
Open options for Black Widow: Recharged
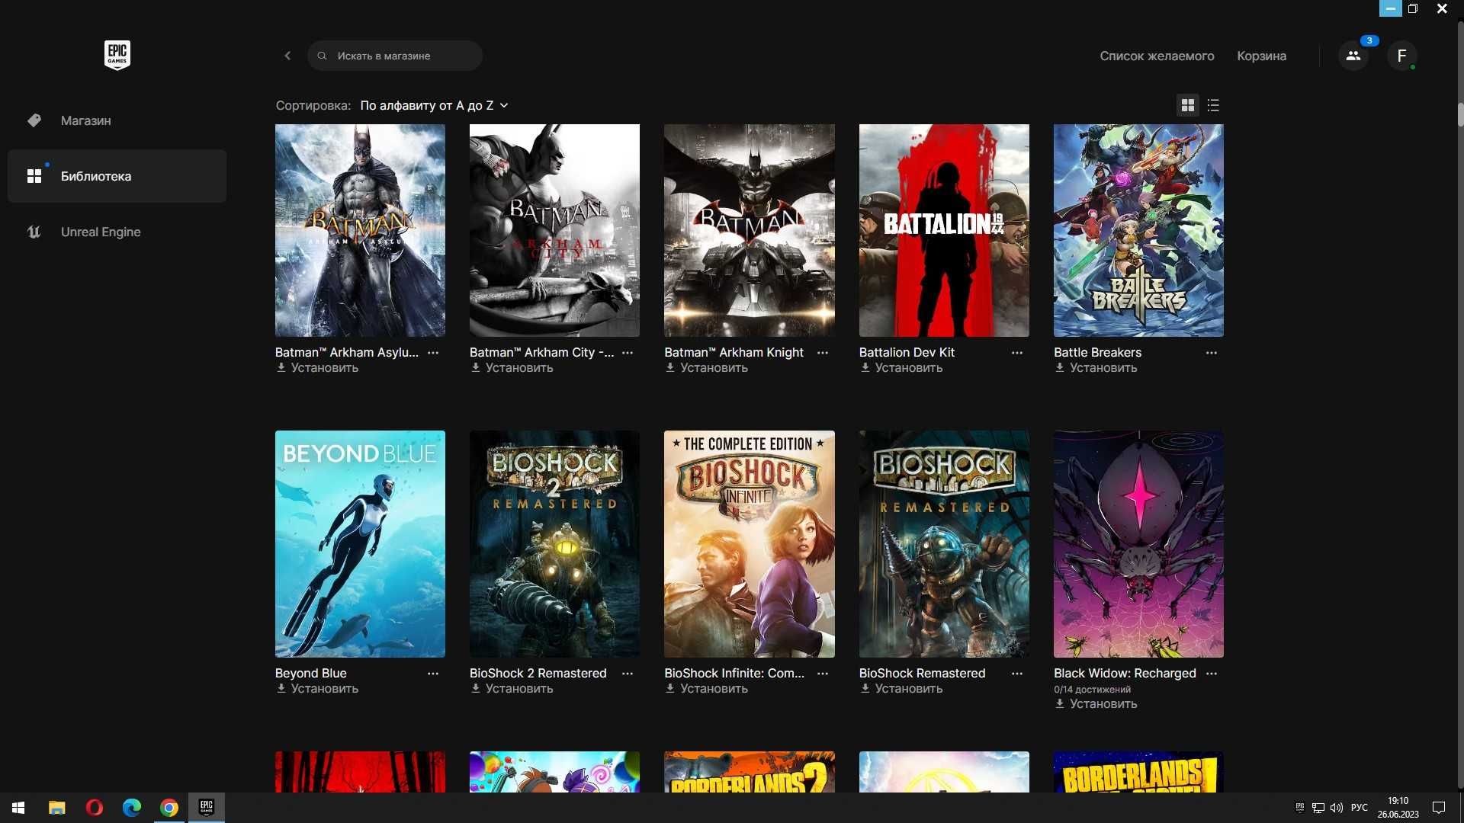tap(1212, 674)
